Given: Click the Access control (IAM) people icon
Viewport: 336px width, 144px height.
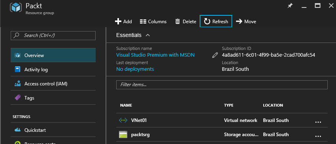Looking at the screenshot, I should (17, 84).
